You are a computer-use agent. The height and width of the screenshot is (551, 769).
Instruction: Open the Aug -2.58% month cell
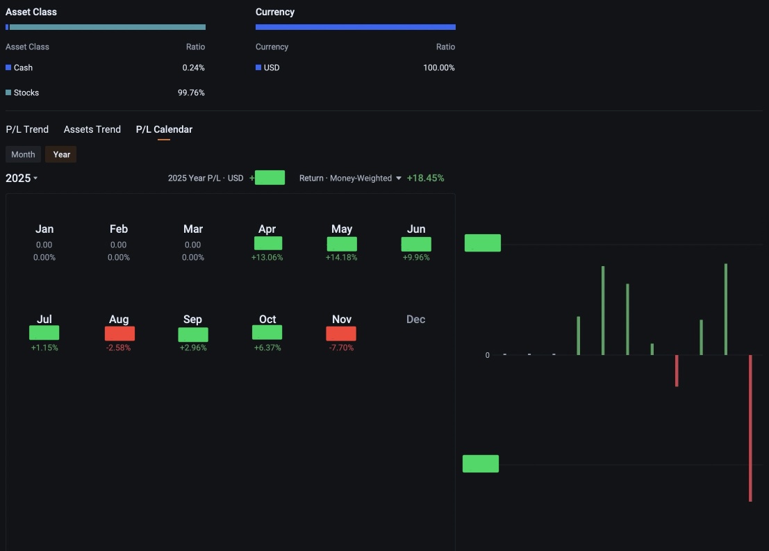(x=119, y=333)
